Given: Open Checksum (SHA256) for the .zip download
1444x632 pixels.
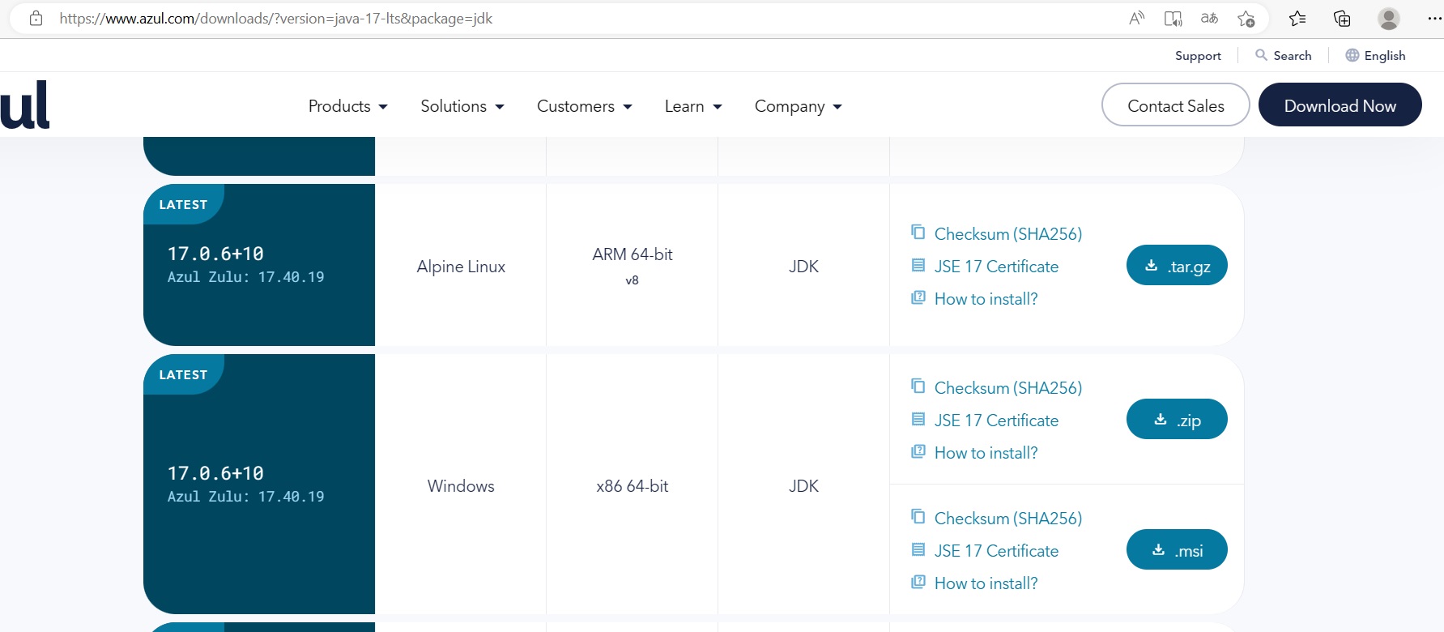Looking at the screenshot, I should [1008, 388].
